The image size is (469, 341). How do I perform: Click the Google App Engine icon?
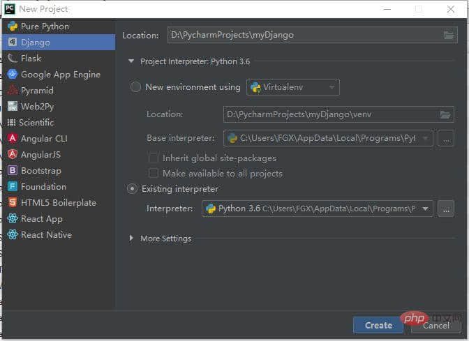(13, 74)
